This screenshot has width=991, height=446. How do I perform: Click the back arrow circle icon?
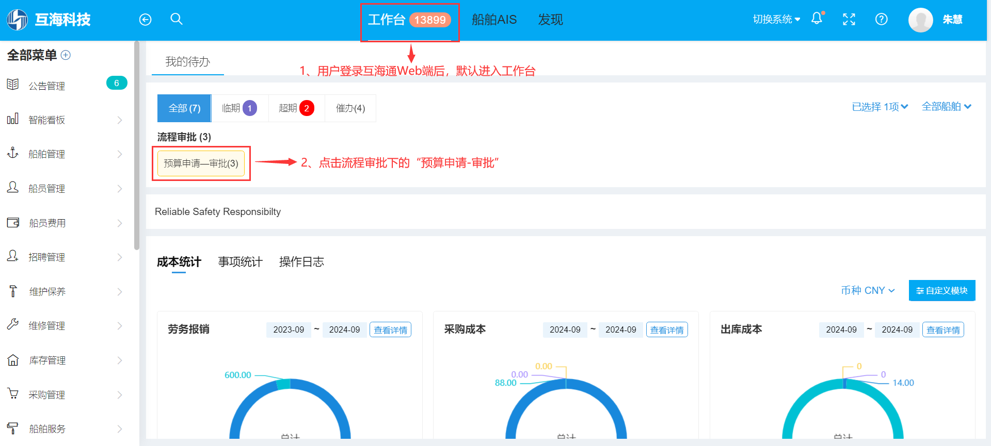coord(146,20)
